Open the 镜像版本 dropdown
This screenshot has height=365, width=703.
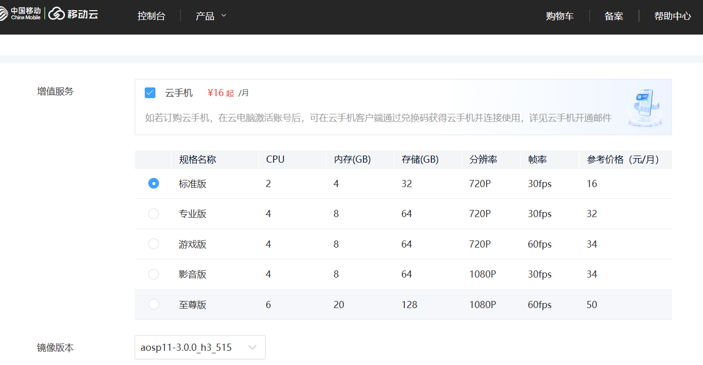coord(200,347)
